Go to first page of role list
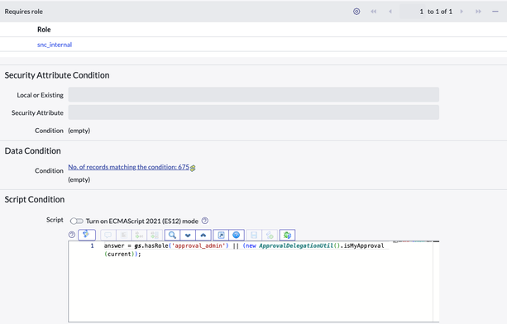Image resolution: width=507 pixels, height=324 pixels. 374,12
